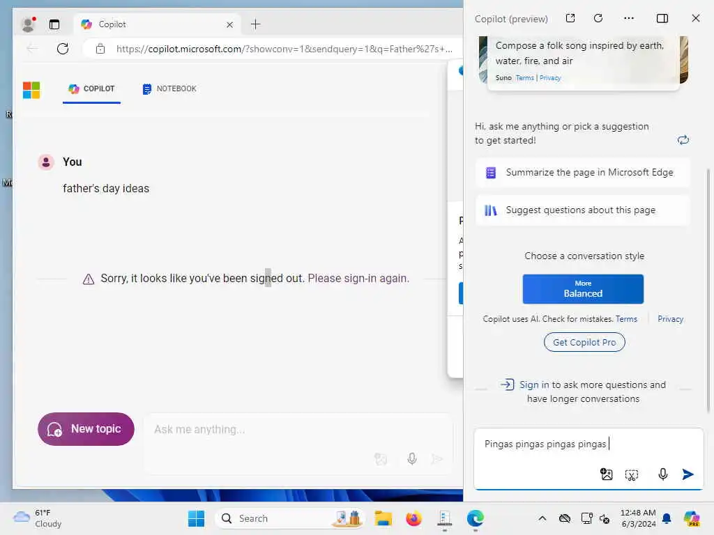Viewport: 714px width, 535px height.
Task: Reload the Copilot web page
Action: tap(63, 49)
